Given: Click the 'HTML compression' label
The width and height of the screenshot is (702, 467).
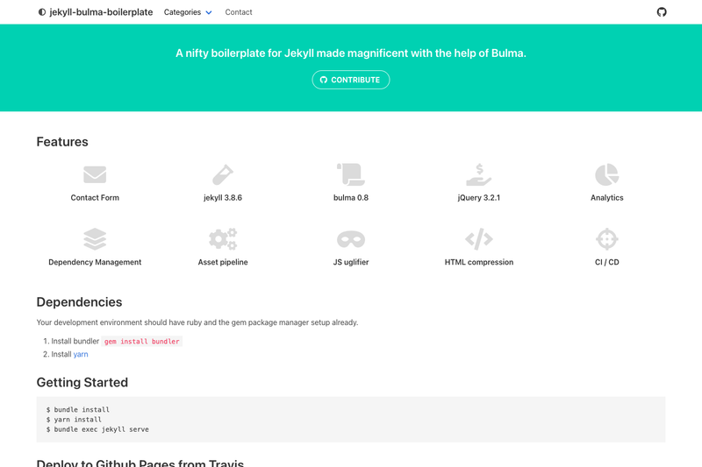Looking at the screenshot, I should pyautogui.click(x=478, y=262).
